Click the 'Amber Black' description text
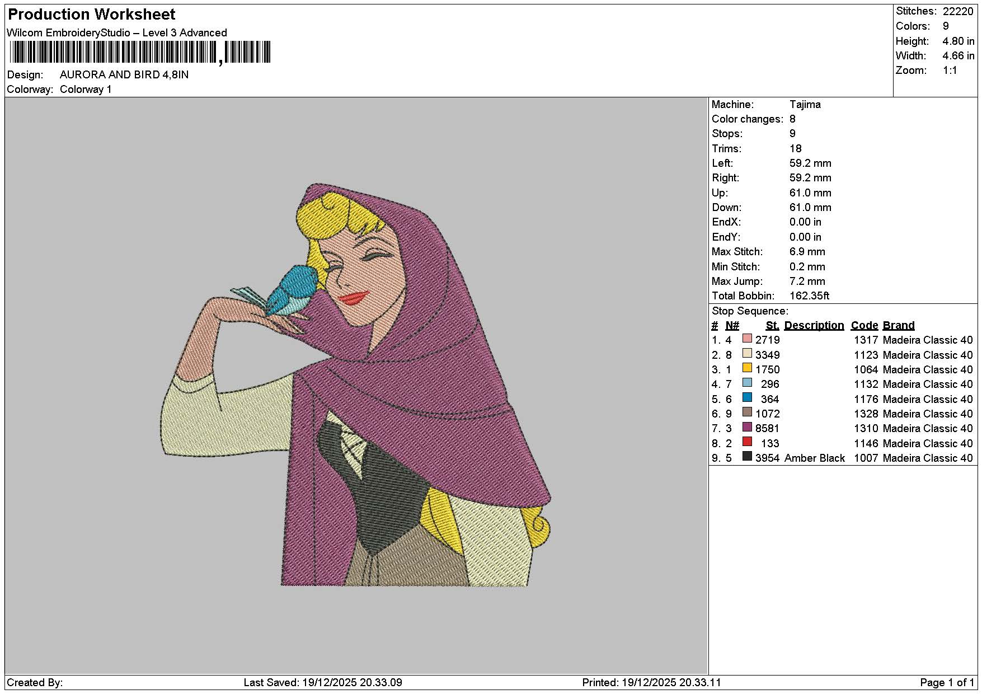Viewport: 982px width, 694px height. click(x=815, y=458)
